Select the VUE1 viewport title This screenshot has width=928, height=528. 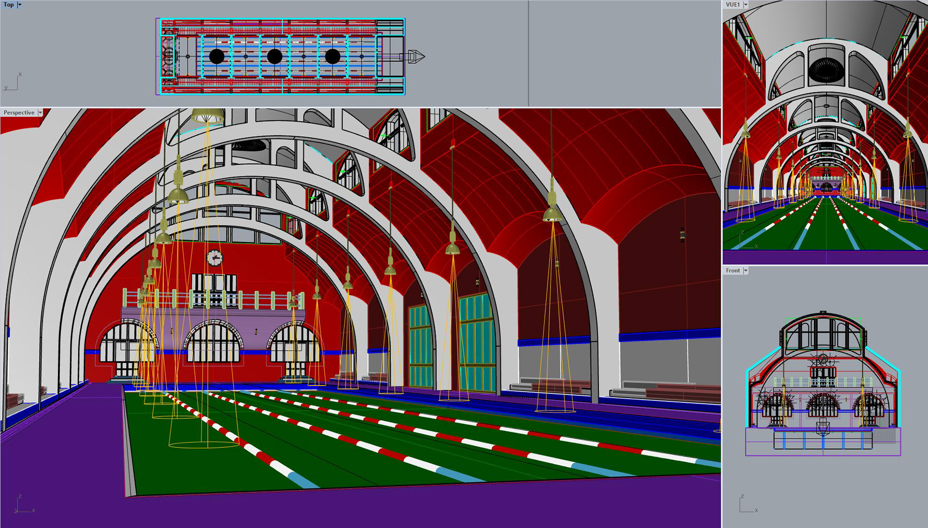(x=733, y=4)
